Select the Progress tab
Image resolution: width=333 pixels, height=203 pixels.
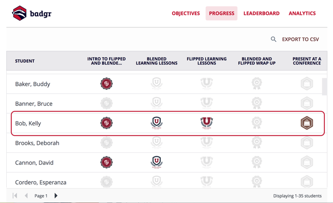(222, 14)
